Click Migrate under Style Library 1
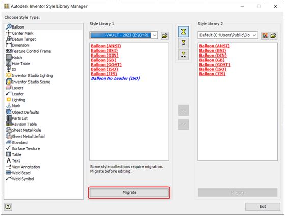This screenshot has height=216, width=285. click(x=129, y=193)
